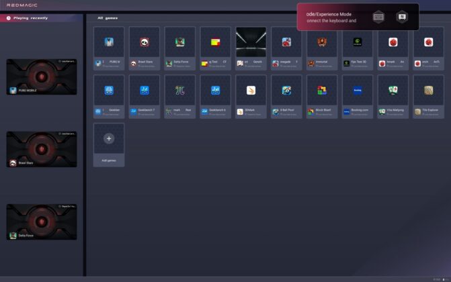451x282 pixels.
Task: Open the Vita Mahjong card
Action: [393, 97]
